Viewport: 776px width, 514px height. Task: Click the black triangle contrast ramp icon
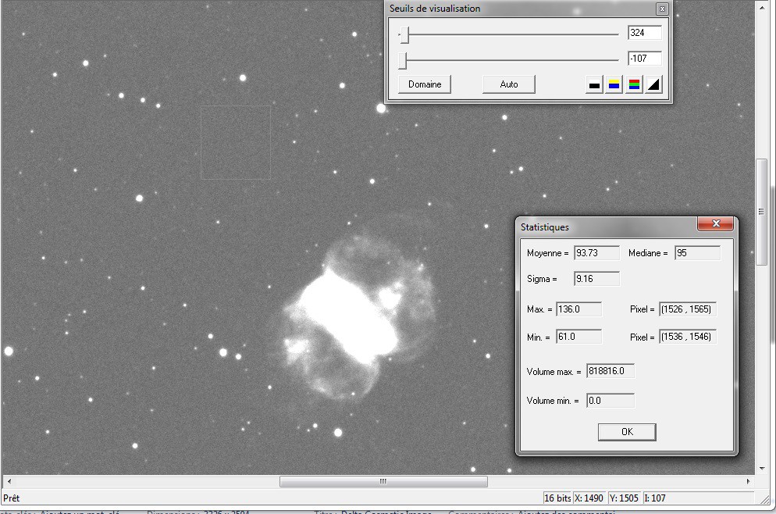pyautogui.click(x=653, y=84)
